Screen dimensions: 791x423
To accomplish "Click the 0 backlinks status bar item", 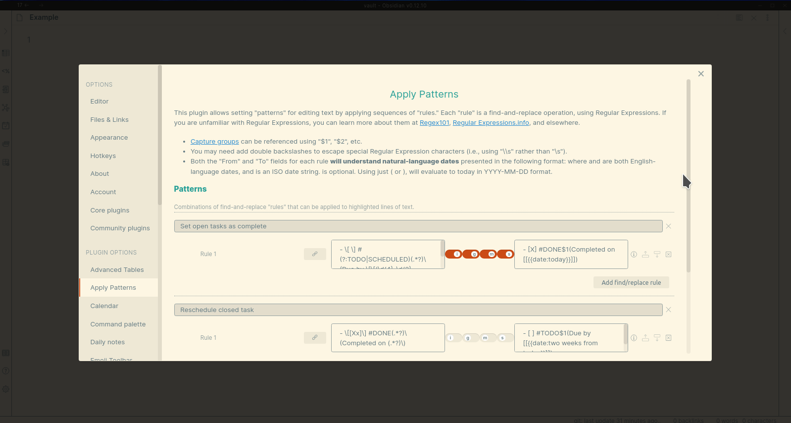I will point(688,420).
